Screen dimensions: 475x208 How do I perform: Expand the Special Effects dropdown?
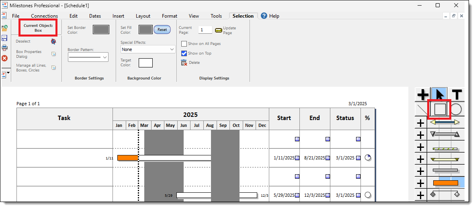pos(147,49)
